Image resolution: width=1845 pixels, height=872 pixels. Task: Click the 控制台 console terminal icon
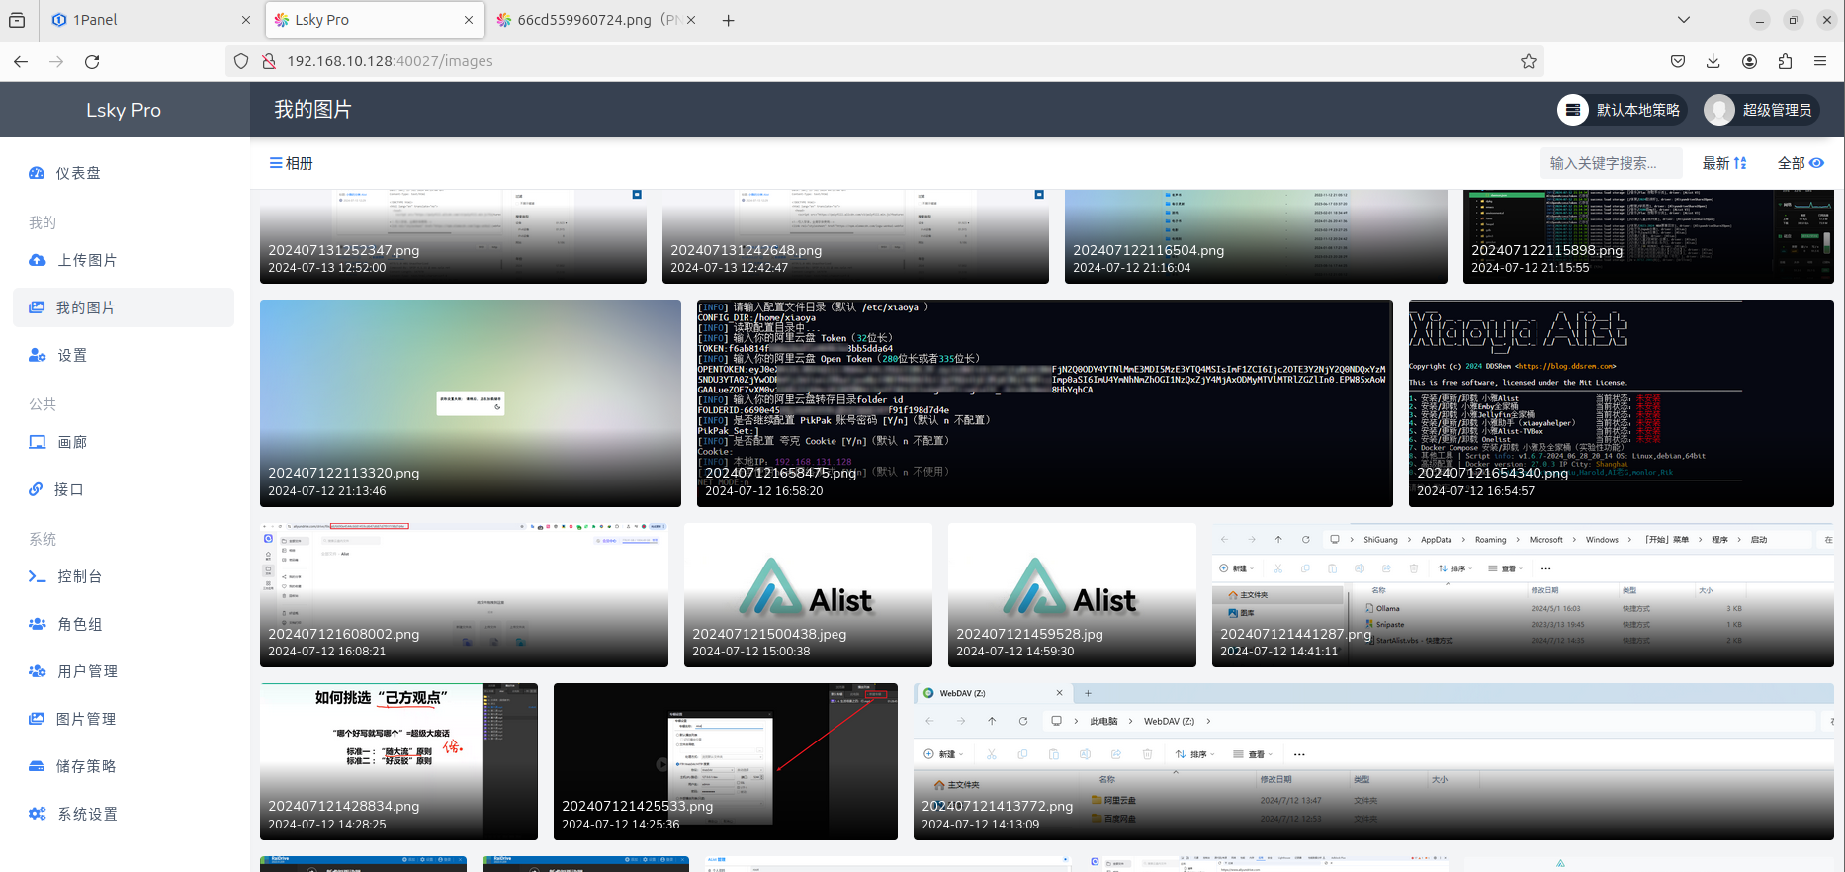[37, 576]
